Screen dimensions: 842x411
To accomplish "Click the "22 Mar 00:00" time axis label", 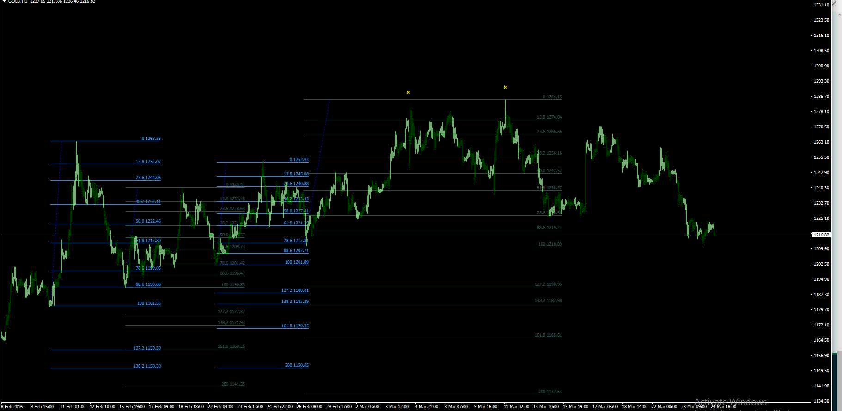I will click(665, 407).
